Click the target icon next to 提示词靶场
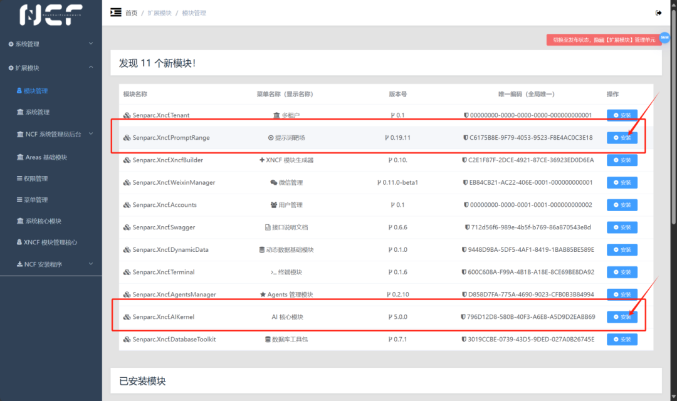The height and width of the screenshot is (401, 677). [271, 138]
